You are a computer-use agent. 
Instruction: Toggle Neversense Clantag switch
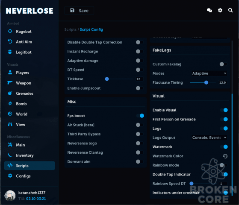[x=139, y=152]
